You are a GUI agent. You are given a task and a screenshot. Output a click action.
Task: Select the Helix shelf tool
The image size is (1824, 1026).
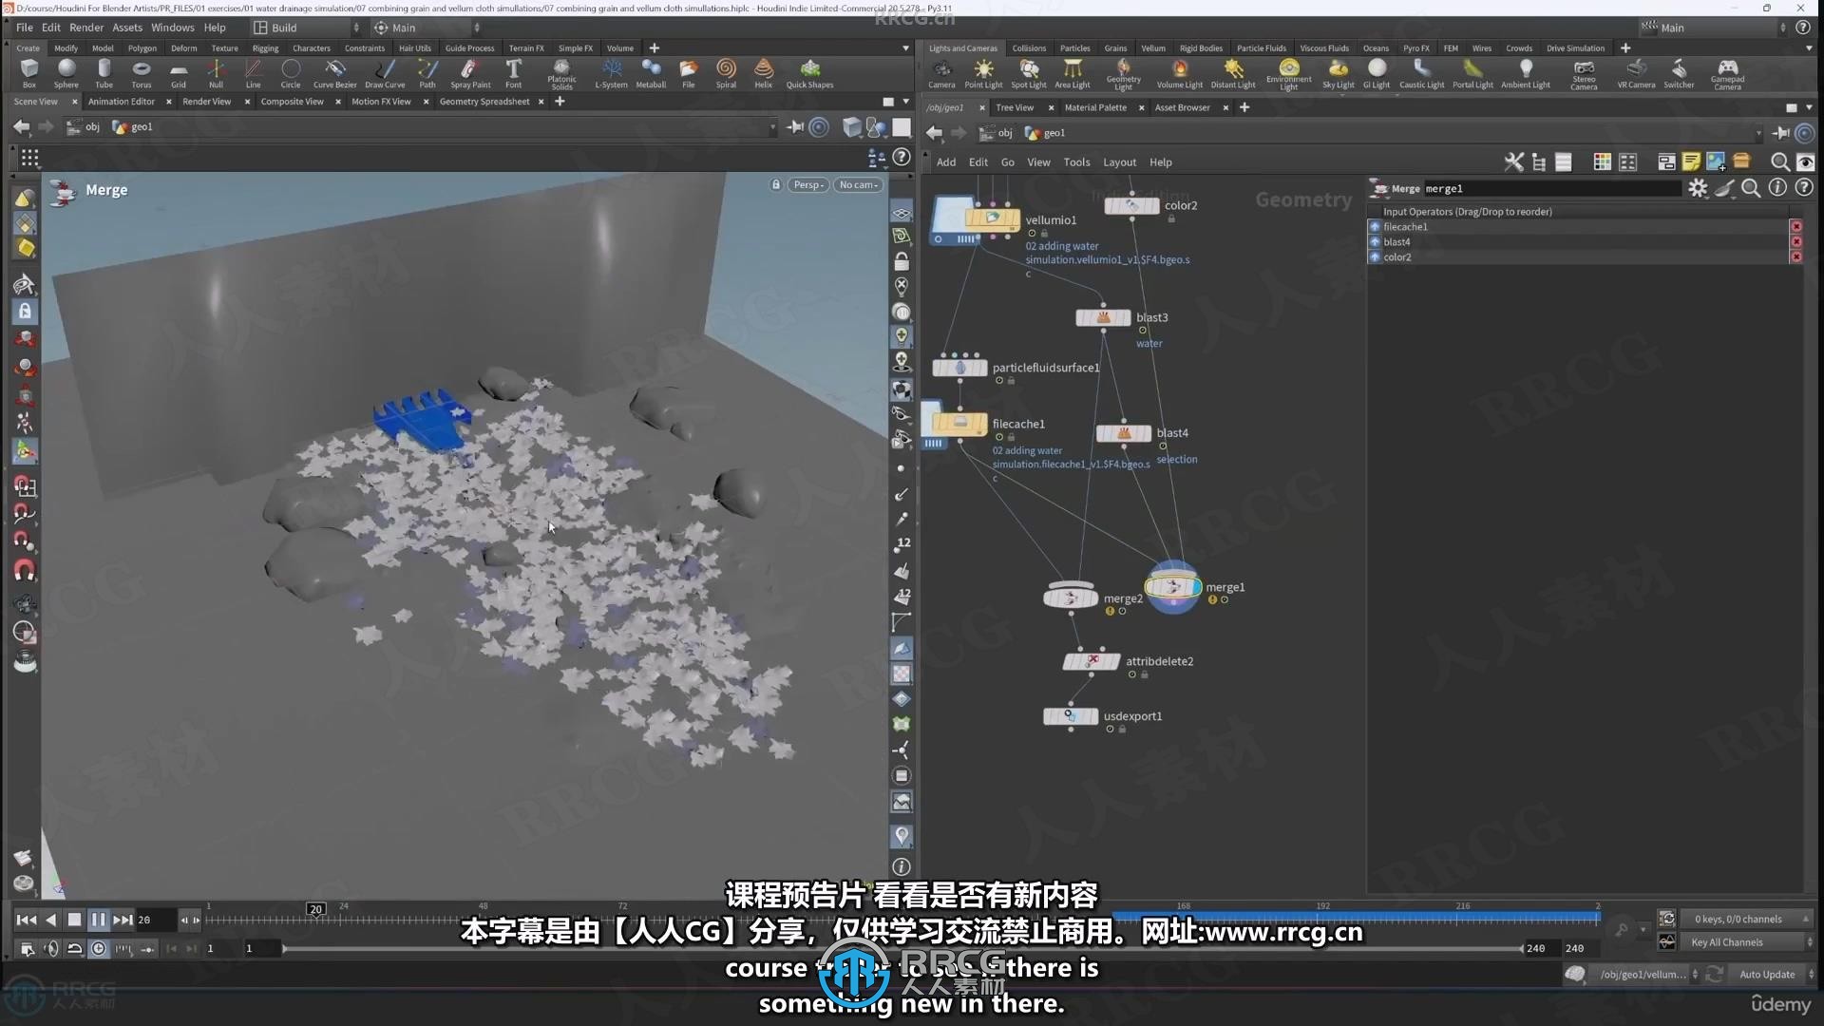(x=764, y=73)
